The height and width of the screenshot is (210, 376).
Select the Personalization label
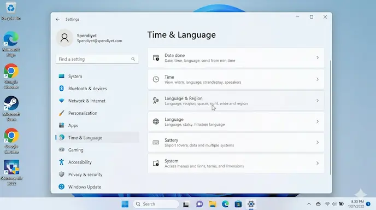(x=83, y=113)
